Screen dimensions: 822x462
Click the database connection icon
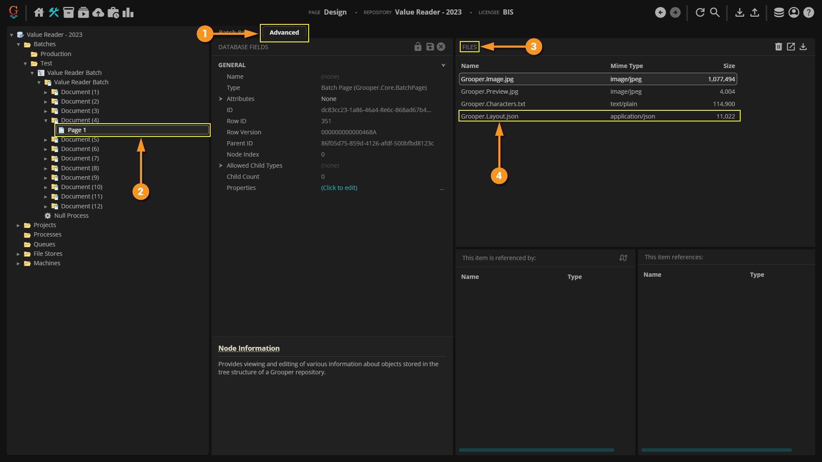pos(779,12)
